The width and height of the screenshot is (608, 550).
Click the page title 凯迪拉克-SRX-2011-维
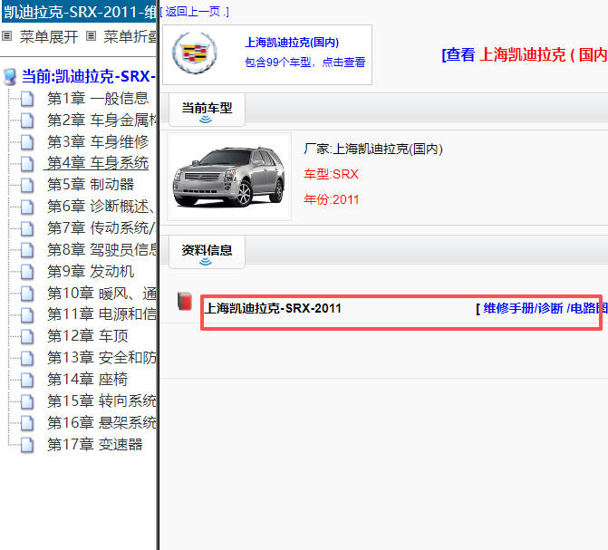click(x=80, y=12)
